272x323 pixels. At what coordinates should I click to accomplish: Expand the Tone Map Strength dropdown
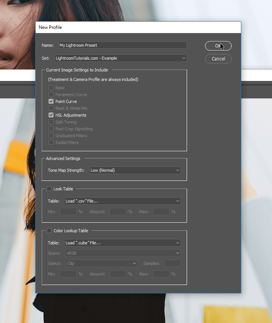(x=135, y=170)
